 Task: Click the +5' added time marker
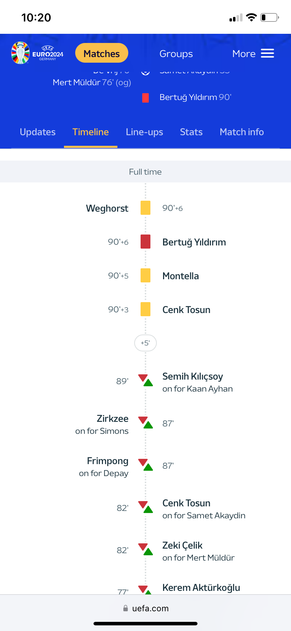[x=145, y=343]
